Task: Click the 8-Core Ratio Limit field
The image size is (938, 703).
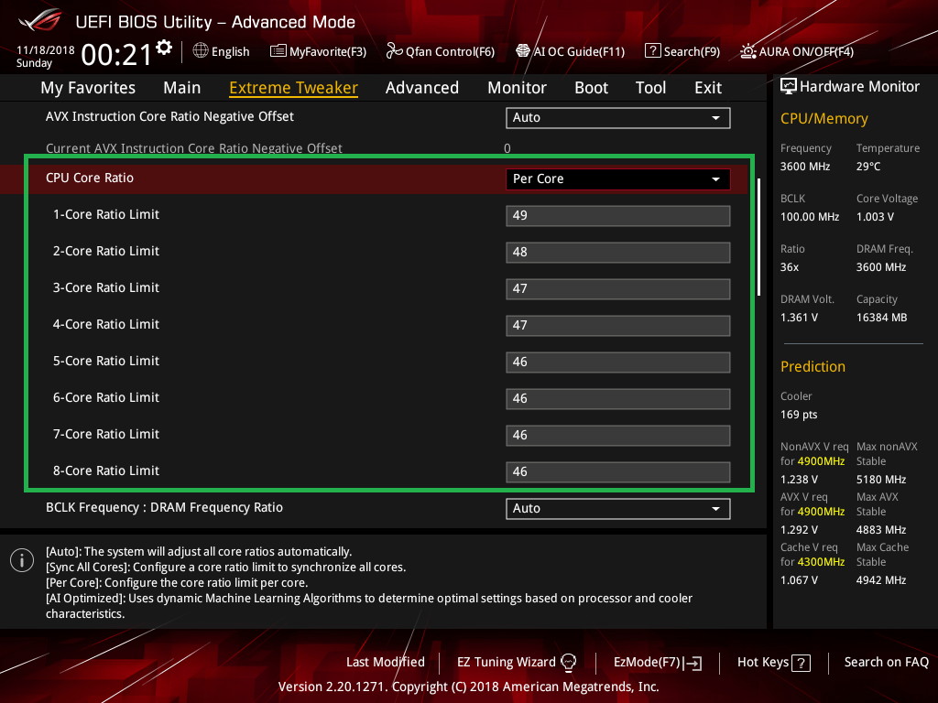Action: (x=618, y=471)
